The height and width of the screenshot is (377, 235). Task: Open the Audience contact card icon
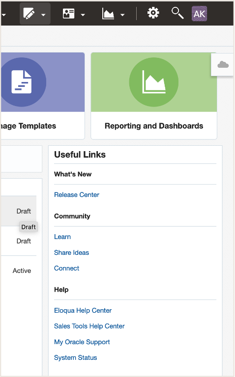point(69,13)
